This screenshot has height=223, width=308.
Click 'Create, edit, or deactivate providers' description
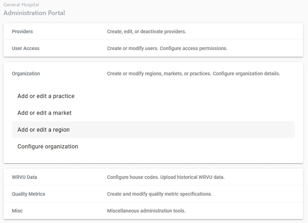[x=146, y=32]
